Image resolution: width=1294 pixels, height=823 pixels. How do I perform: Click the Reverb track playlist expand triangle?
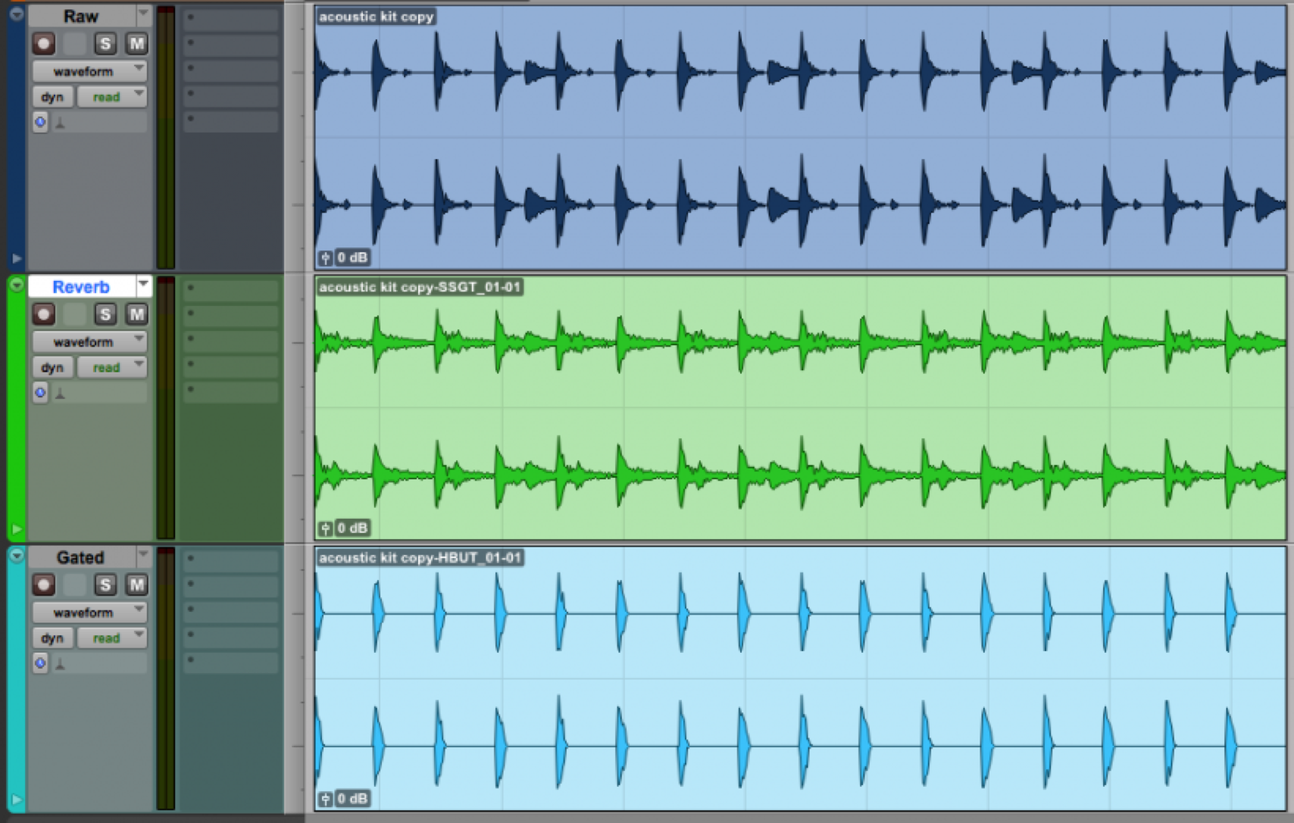click(17, 528)
